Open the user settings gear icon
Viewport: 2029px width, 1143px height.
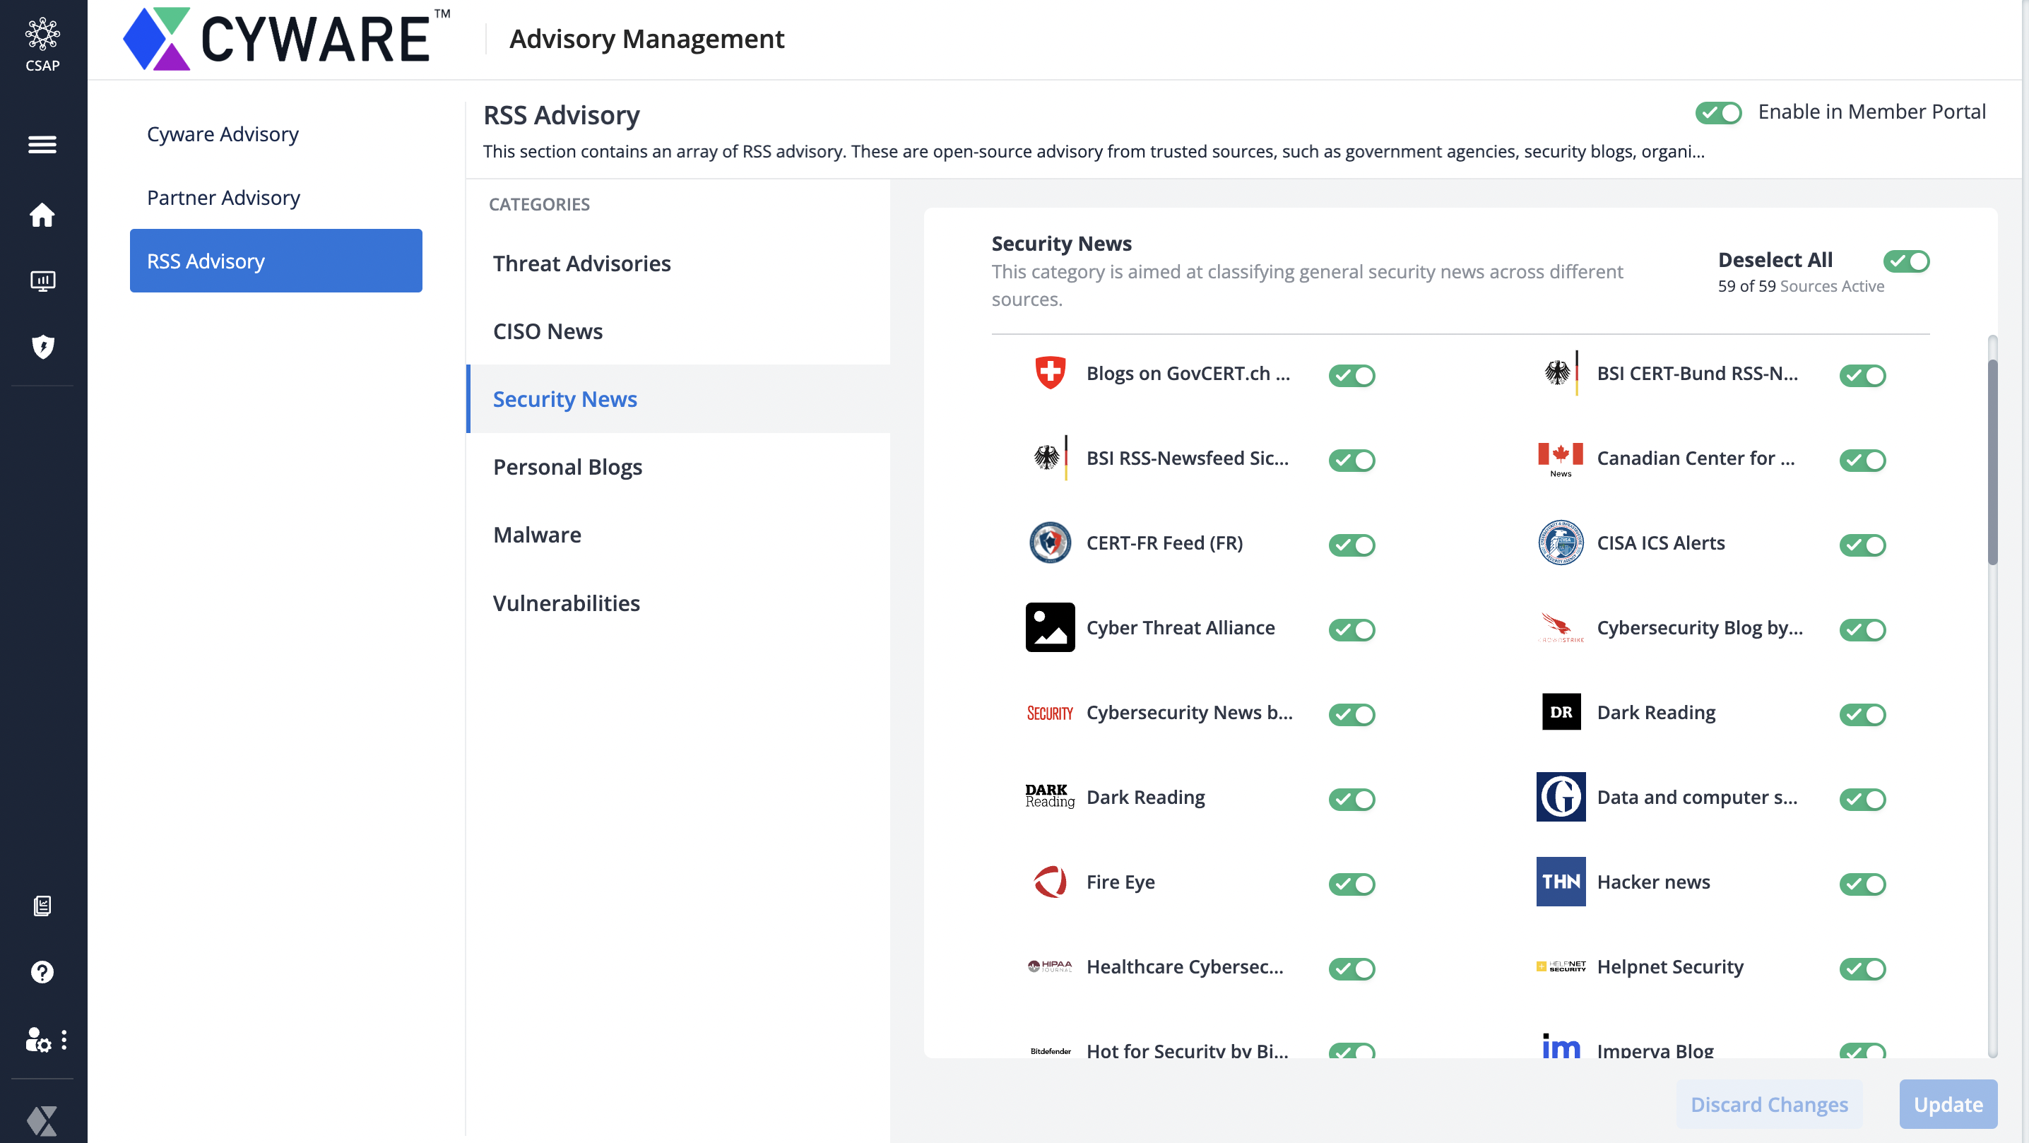click(38, 1040)
